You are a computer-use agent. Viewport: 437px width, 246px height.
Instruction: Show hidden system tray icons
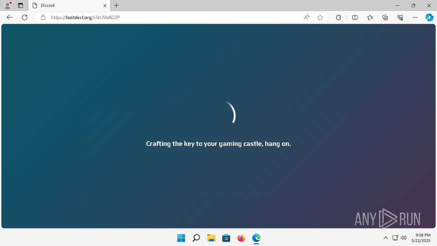pos(386,238)
